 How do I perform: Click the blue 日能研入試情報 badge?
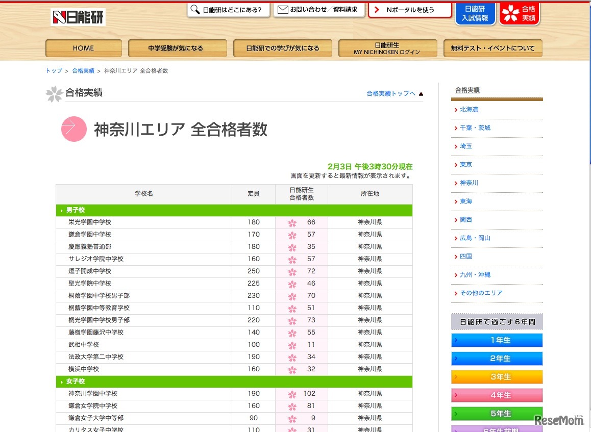[x=475, y=14]
